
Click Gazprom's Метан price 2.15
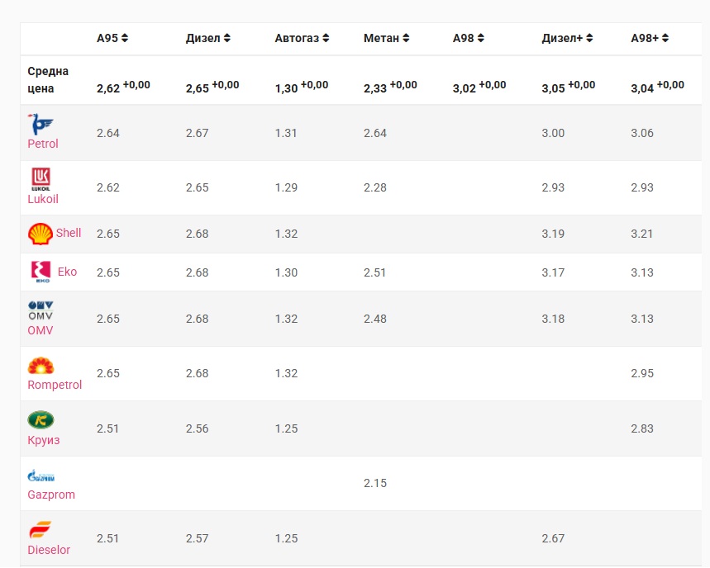375,483
